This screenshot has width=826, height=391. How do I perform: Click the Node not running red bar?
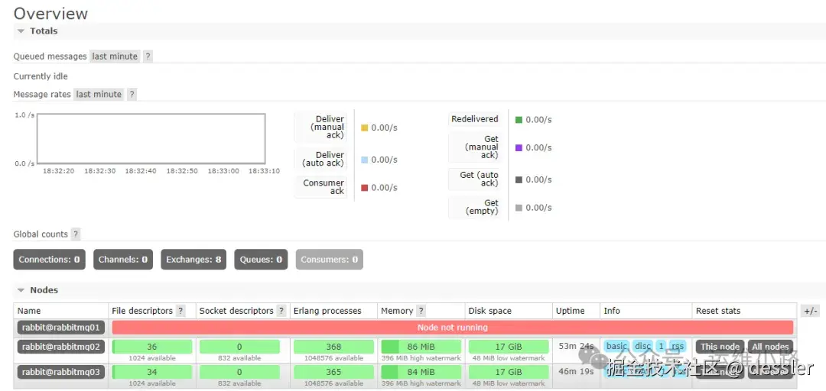(453, 328)
